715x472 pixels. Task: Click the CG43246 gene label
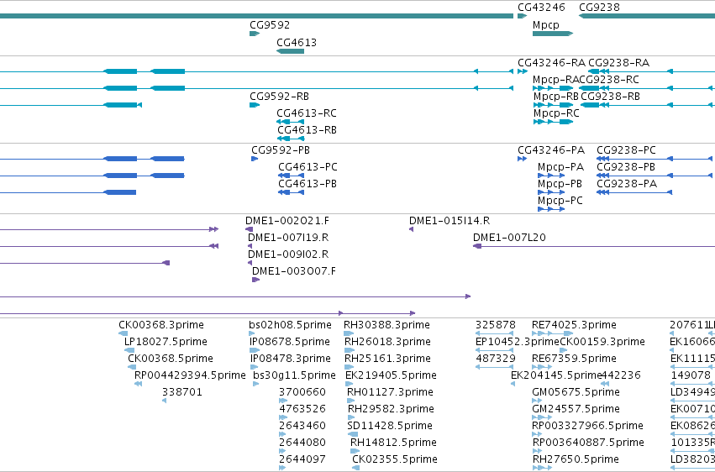pos(541,8)
